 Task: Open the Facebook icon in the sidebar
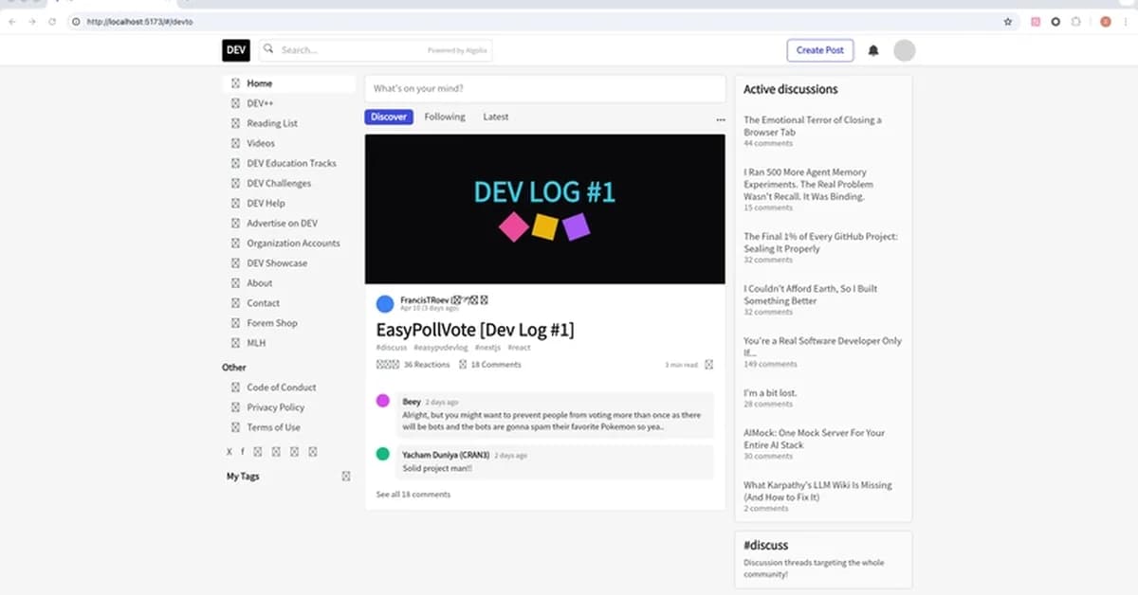[245, 452]
